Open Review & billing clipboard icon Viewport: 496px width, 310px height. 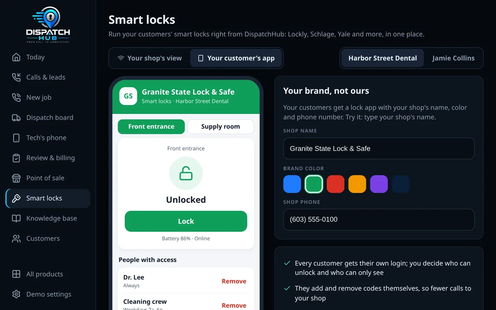[x=16, y=158]
